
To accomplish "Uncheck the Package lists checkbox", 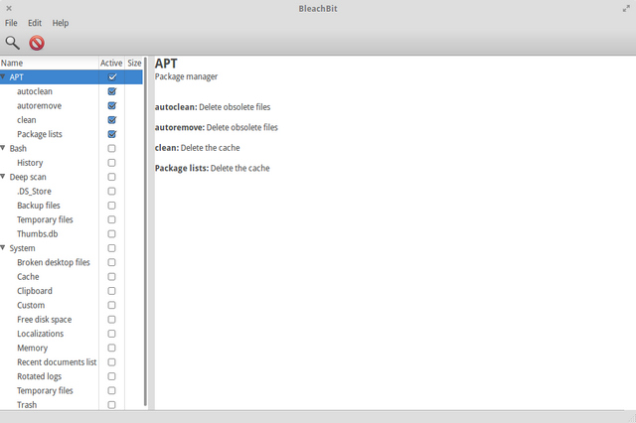I will pyautogui.click(x=112, y=134).
